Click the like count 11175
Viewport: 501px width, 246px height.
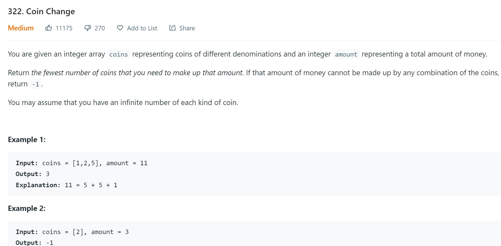[64, 28]
